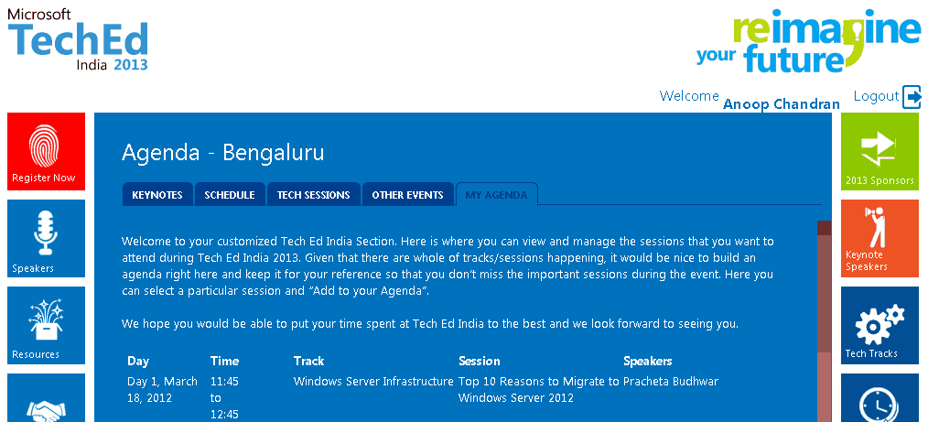Click the Welcome text beside the user name
This screenshot has height=422, width=928.
(x=689, y=96)
